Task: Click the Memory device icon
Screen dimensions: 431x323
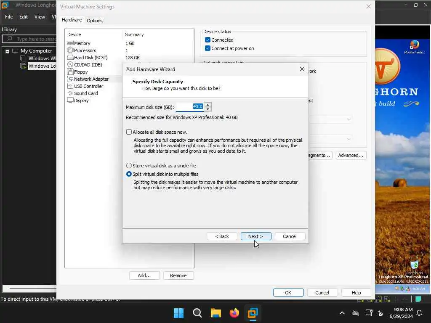Action: click(x=70, y=43)
